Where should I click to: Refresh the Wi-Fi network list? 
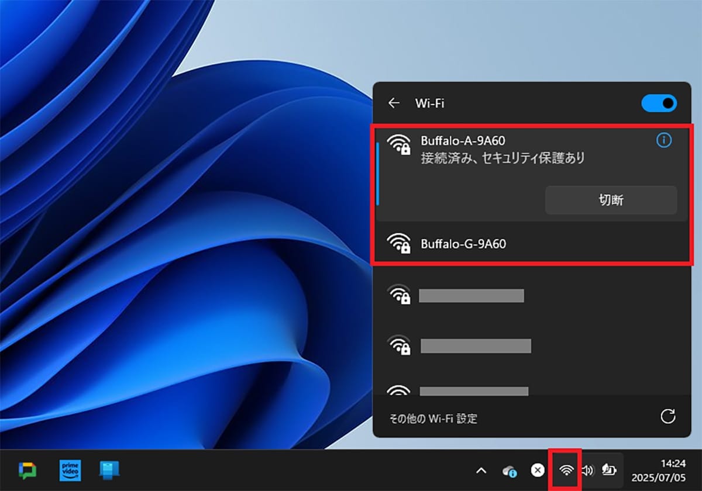[667, 416]
